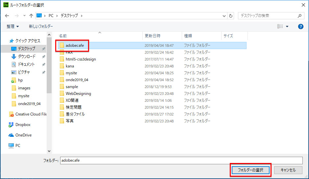This screenshot has height=179, width=309.
Task: Click the view layout icon in toolbar
Action: (x=280, y=27)
